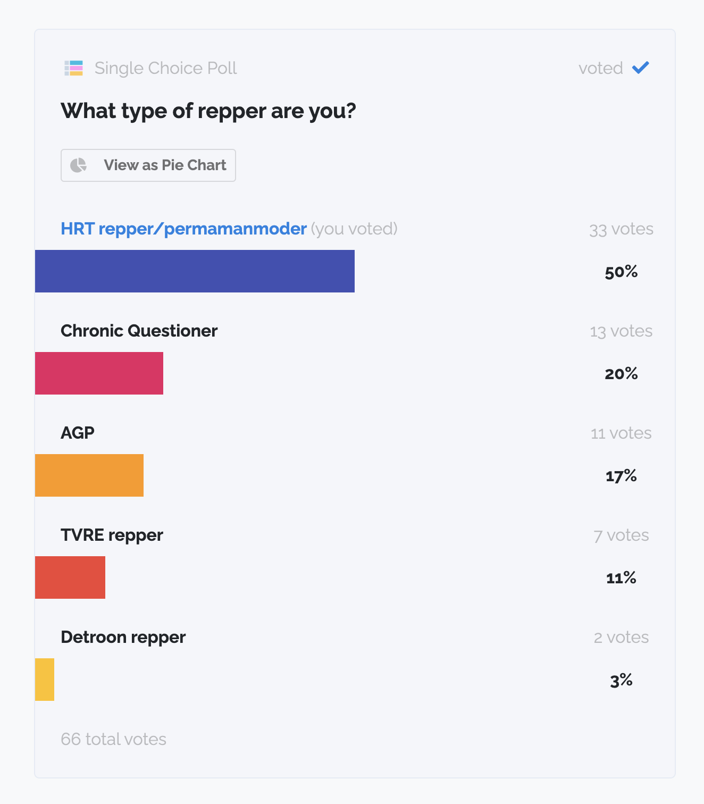This screenshot has width=704, height=804.
Task: Click the orange AGP result bar
Action: (89, 475)
